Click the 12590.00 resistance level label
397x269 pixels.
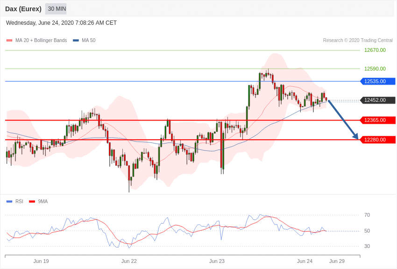point(375,69)
